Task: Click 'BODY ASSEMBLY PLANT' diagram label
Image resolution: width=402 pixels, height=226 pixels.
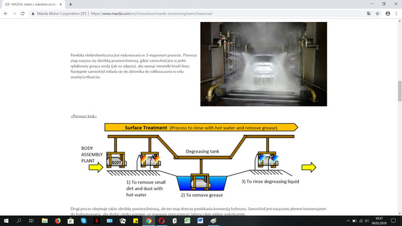Action: [x=92, y=154]
